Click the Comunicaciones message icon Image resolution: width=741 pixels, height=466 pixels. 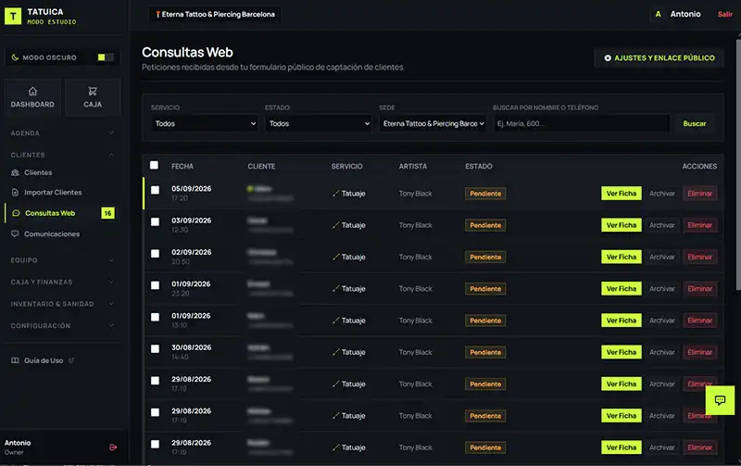(x=15, y=234)
